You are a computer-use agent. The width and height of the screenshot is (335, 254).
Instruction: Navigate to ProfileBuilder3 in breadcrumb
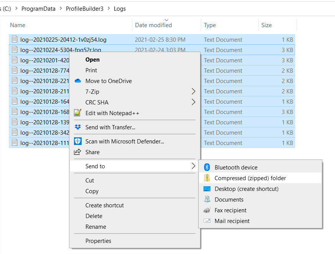click(x=85, y=8)
